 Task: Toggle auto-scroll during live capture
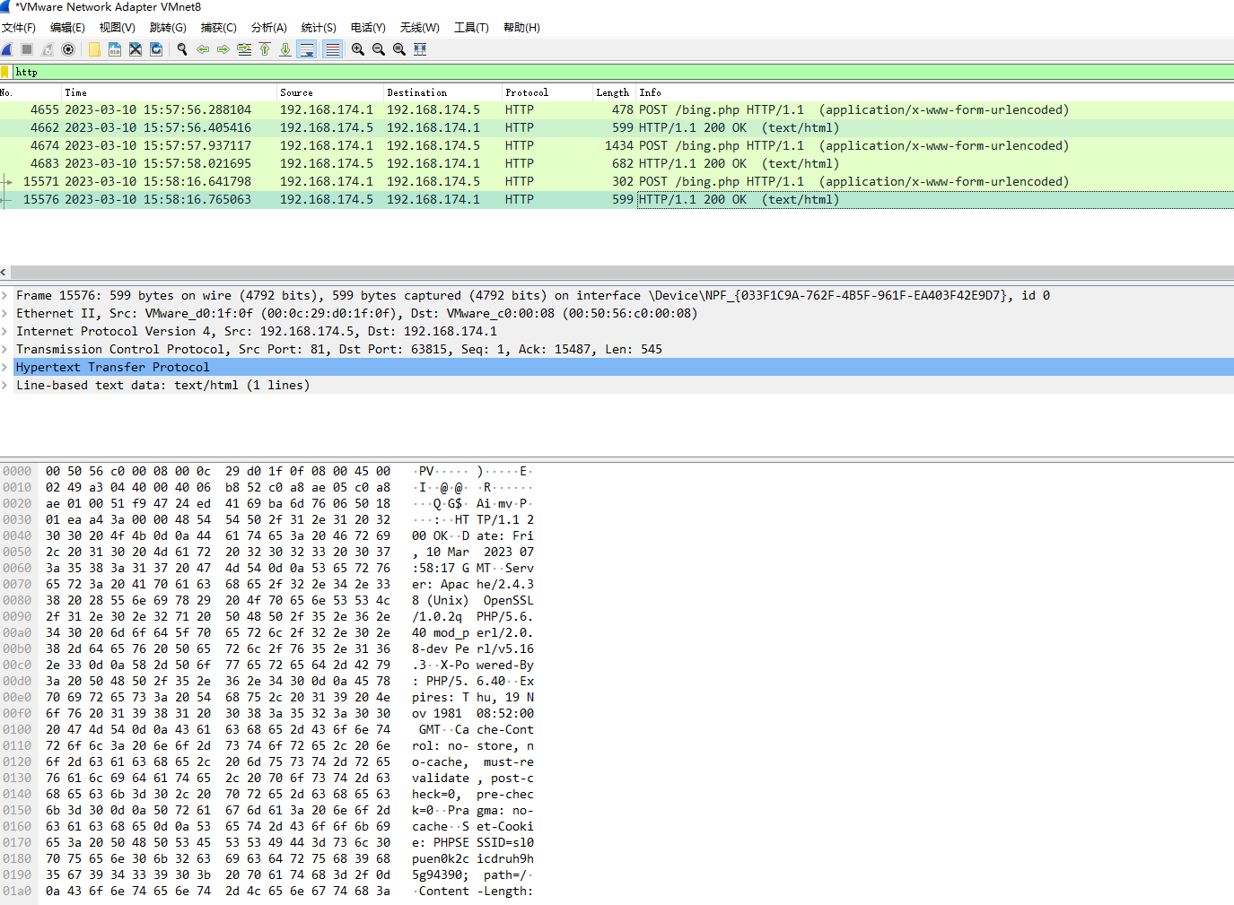coord(307,49)
